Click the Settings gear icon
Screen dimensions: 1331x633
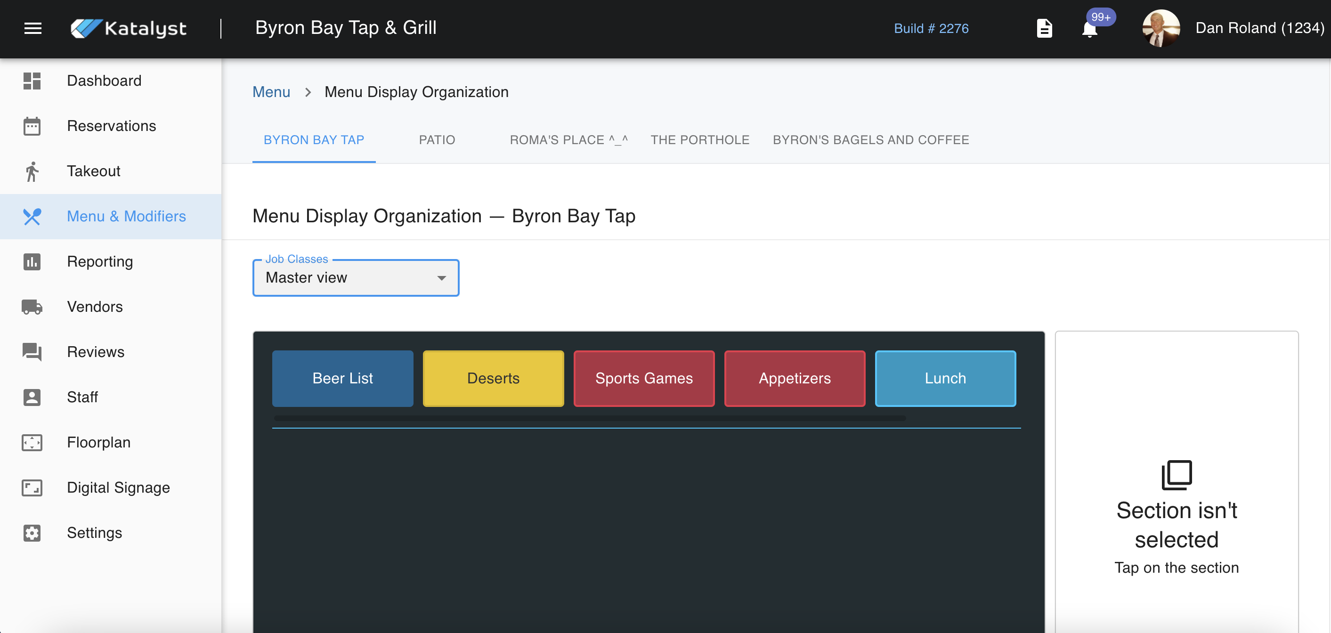[32, 533]
